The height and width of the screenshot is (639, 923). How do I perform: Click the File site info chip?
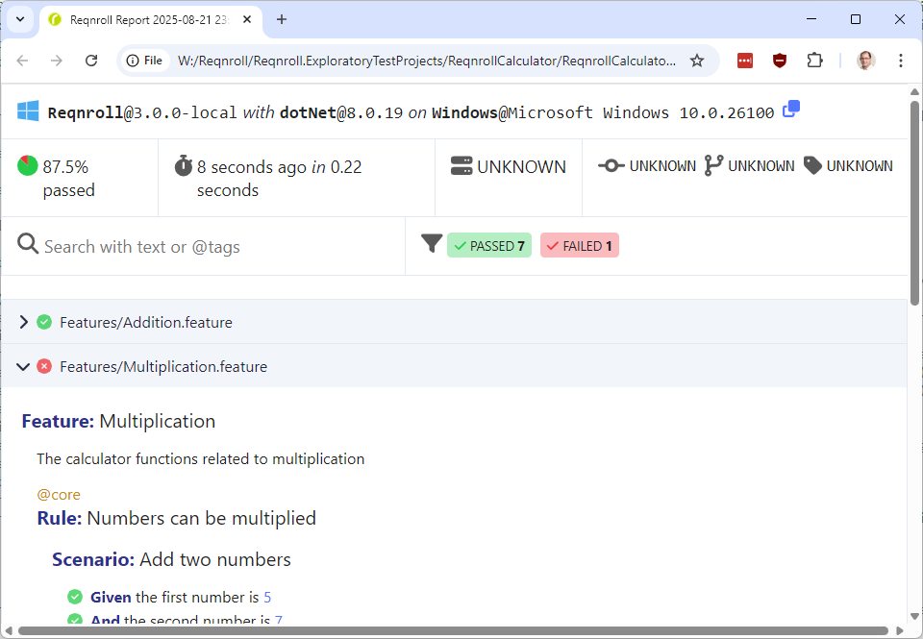(145, 61)
